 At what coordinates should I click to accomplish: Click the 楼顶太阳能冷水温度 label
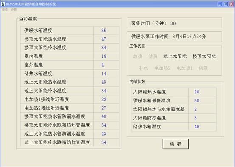45,48
